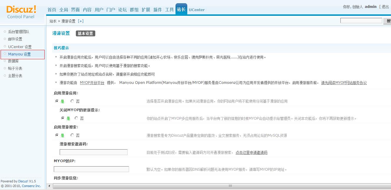Image resolution: width=391 pixels, height=190 pixels.
Task: Open the 工具 top menu
Action: 170,10
